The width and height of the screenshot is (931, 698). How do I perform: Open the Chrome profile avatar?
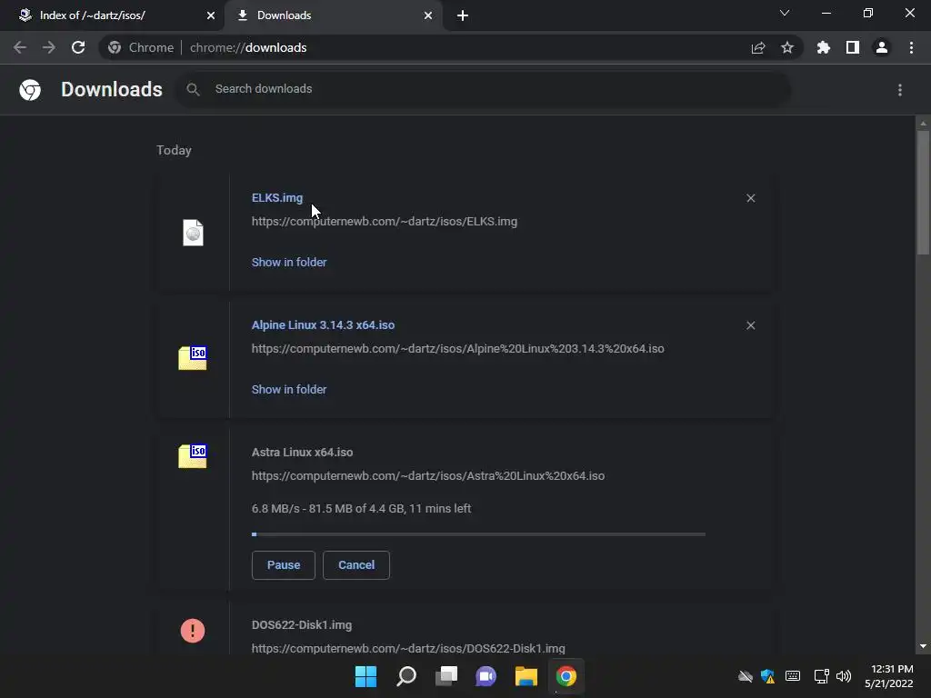tap(882, 47)
